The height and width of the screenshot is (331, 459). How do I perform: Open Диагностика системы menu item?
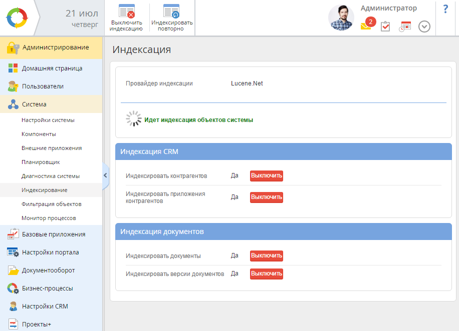(50, 176)
